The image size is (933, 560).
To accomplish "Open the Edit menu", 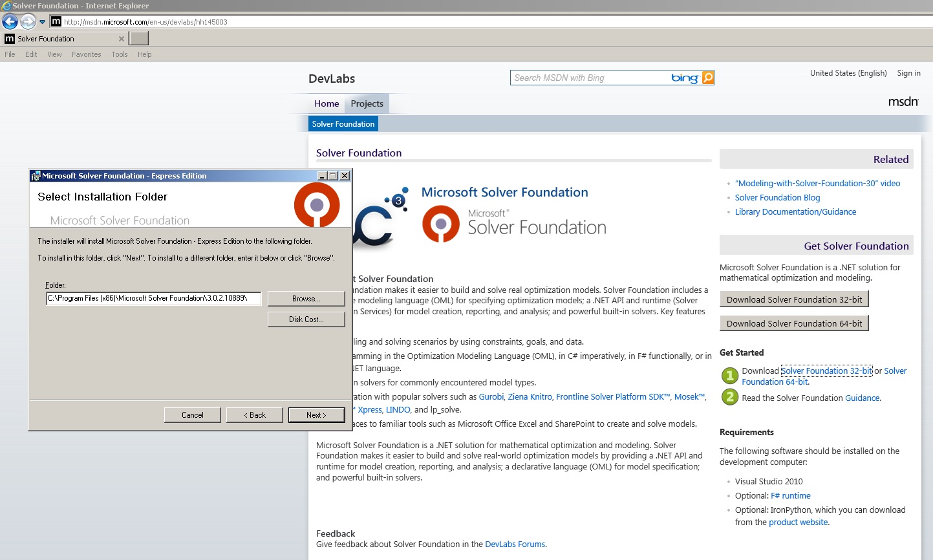I will [x=31, y=54].
